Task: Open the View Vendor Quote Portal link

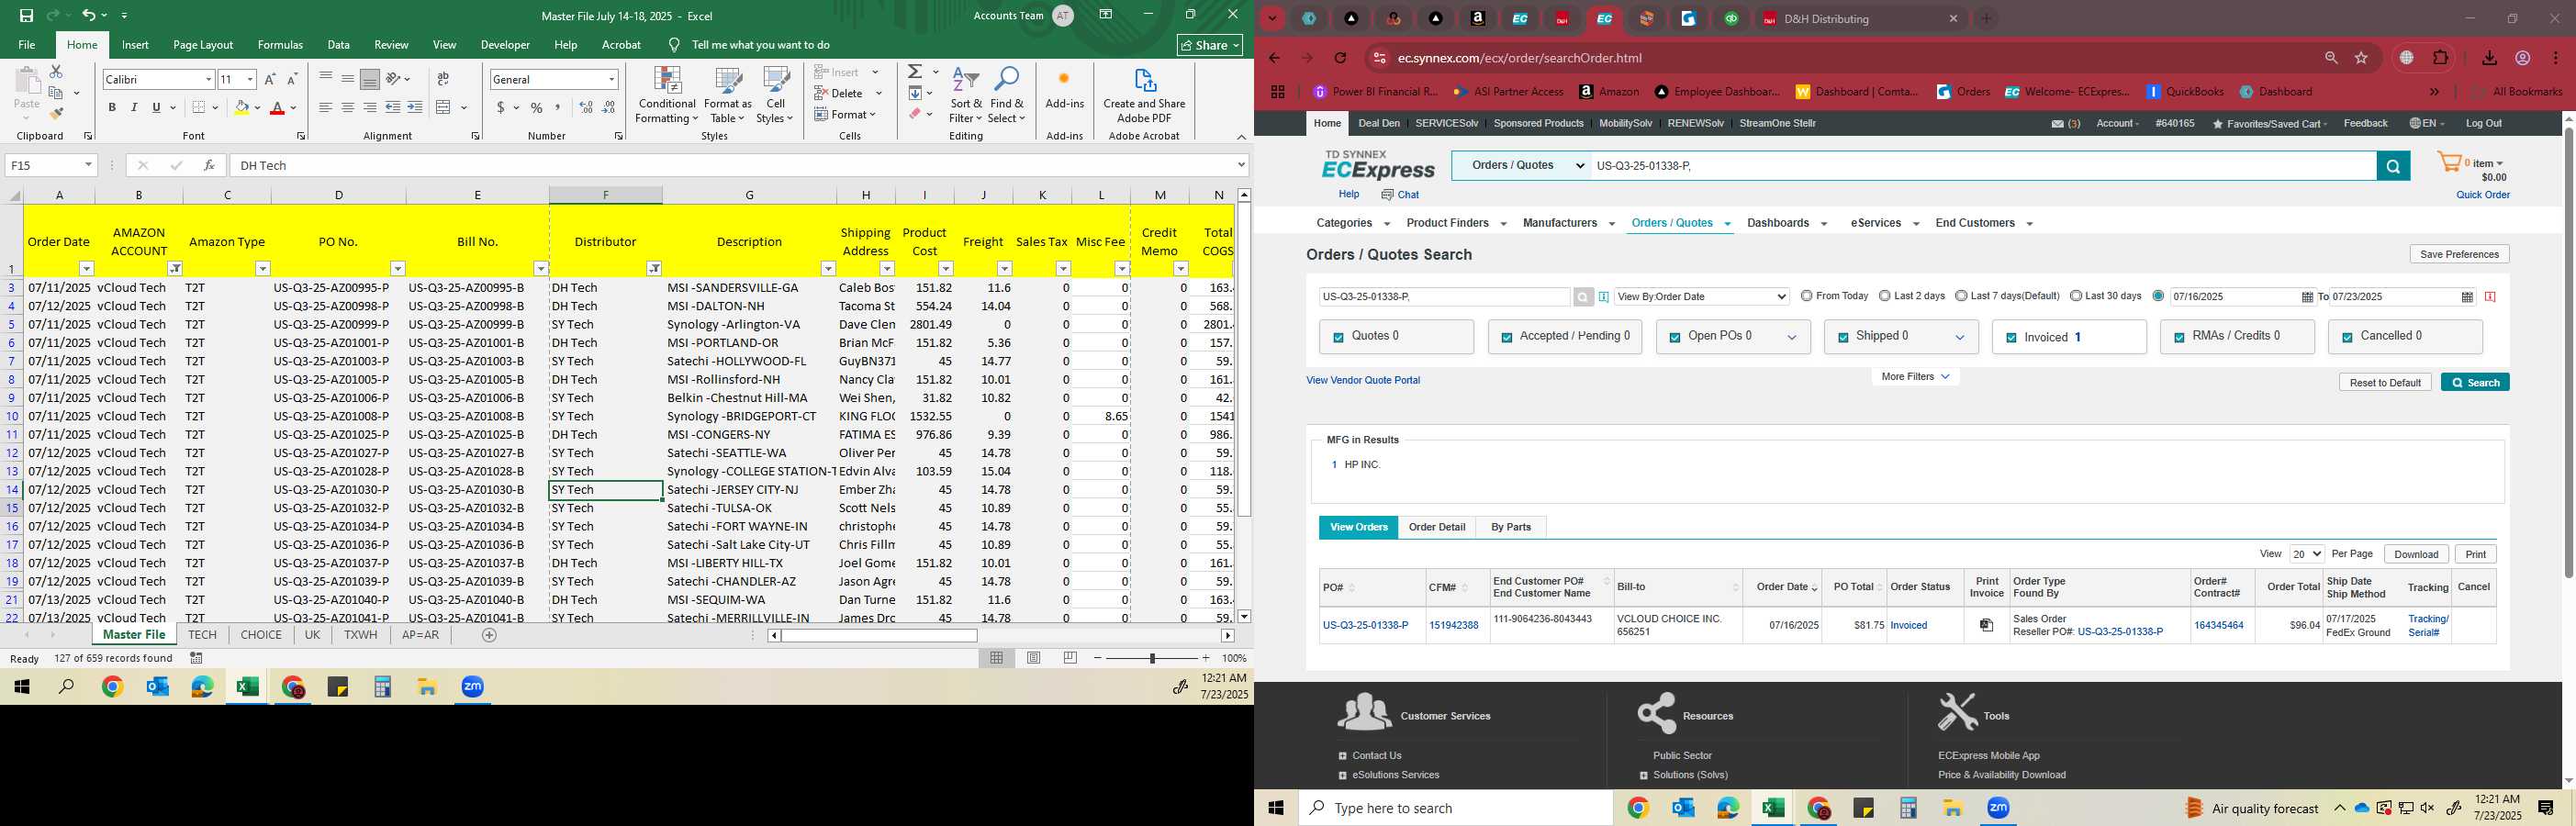Action: tap(1363, 380)
